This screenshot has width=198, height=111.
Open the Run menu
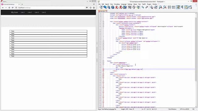pyautogui.click(x=140, y=4)
